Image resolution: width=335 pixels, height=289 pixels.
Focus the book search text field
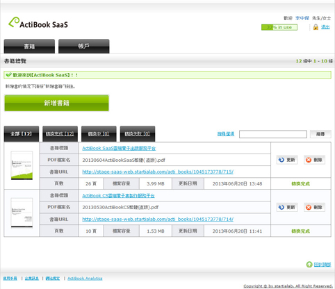[x=273, y=134]
